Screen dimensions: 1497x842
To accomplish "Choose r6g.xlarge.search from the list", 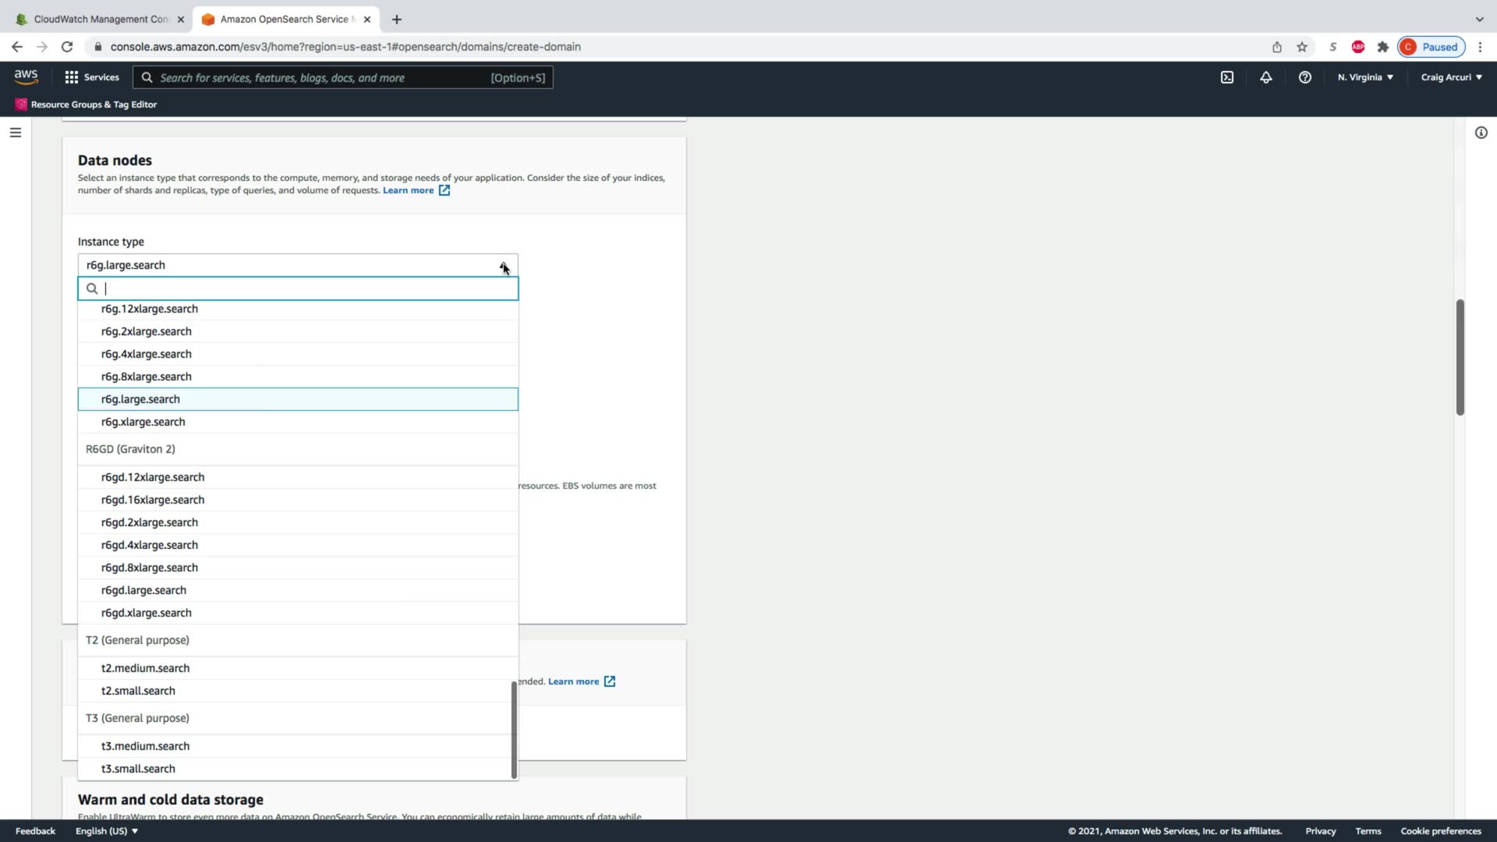I will point(143,422).
